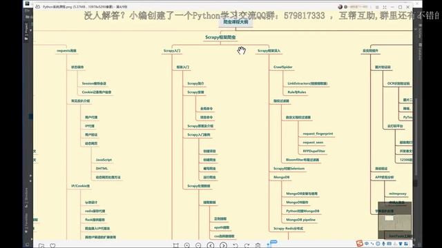
Task: Click the Rule与Rules node
Action: pyautogui.click(x=297, y=92)
